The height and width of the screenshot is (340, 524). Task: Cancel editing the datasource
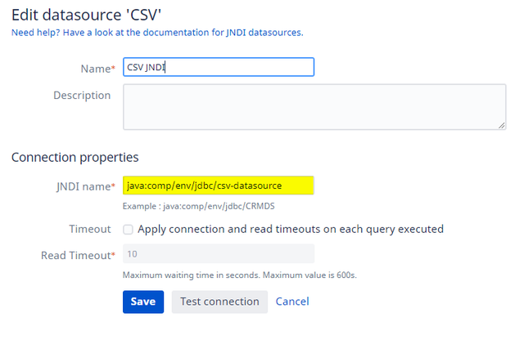pyautogui.click(x=292, y=302)
